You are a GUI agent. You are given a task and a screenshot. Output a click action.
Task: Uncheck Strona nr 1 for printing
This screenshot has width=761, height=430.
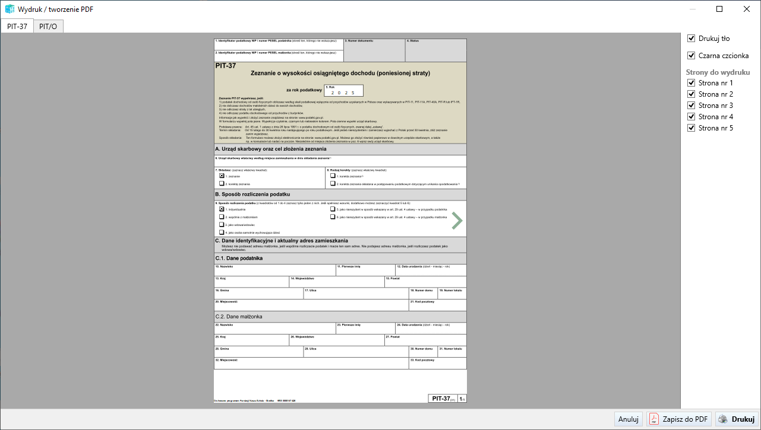[x=691, y=83]
